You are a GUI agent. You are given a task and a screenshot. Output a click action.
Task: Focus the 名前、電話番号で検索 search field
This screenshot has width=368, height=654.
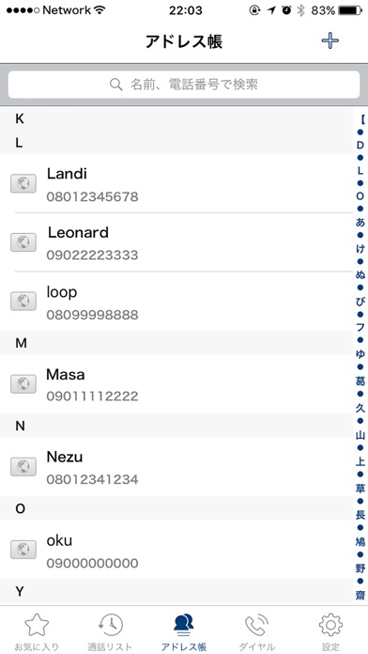point(184,85)
